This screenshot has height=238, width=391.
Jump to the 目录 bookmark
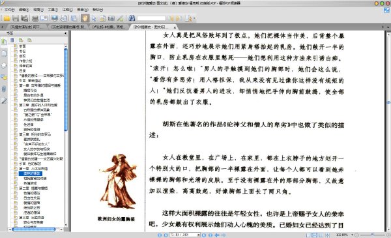pyautogui.click(x=22, y=71)
